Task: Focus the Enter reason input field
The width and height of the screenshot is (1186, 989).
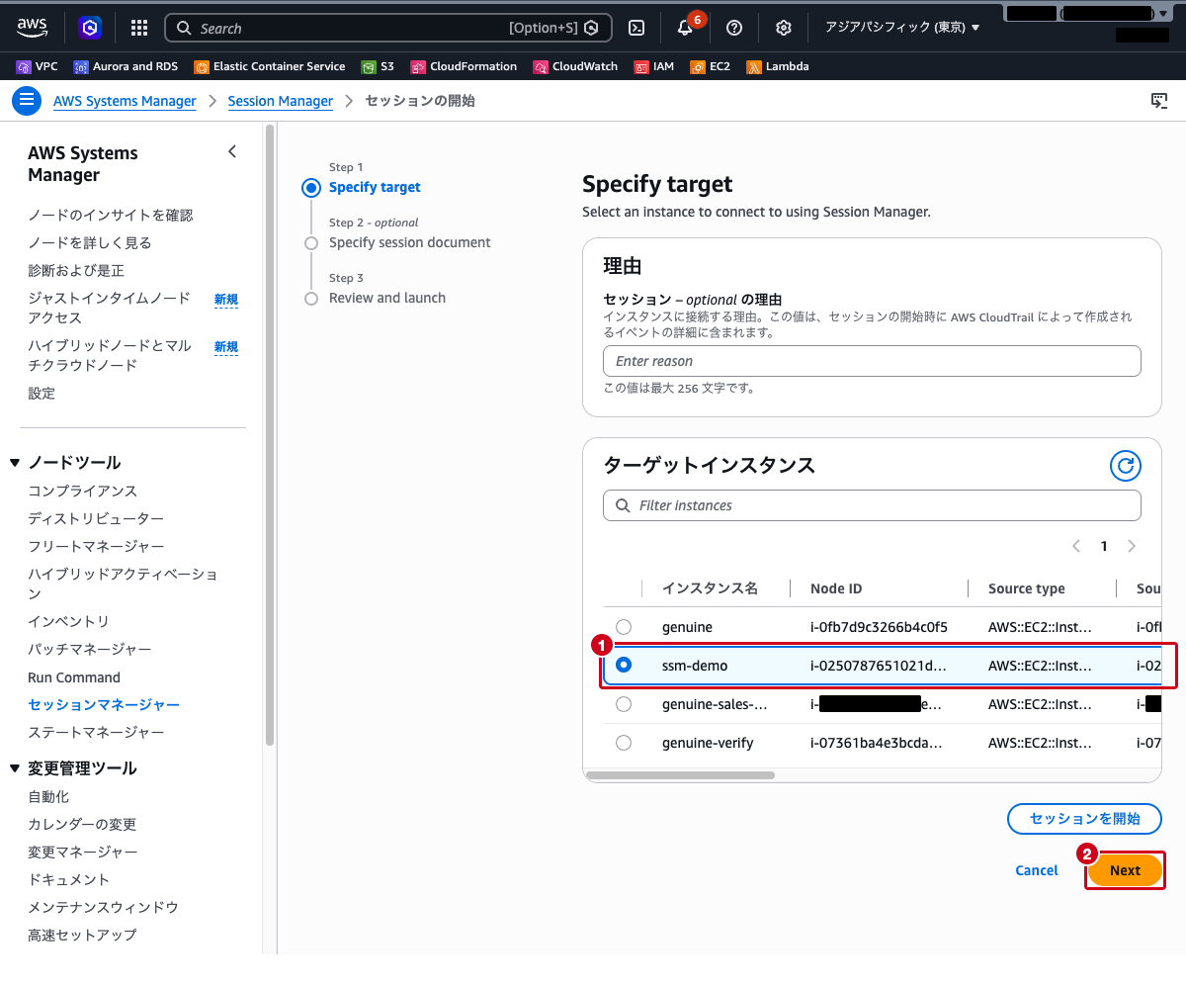Action: click(x=872, y=361)
